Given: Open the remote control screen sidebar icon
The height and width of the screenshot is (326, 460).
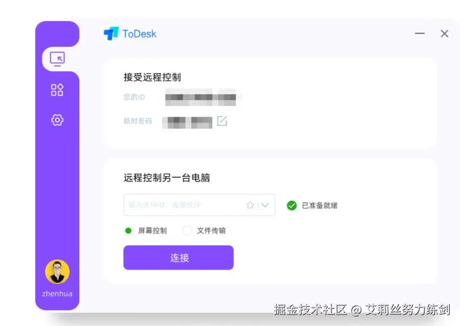Looking at the screenshot, I should [57, 59].
